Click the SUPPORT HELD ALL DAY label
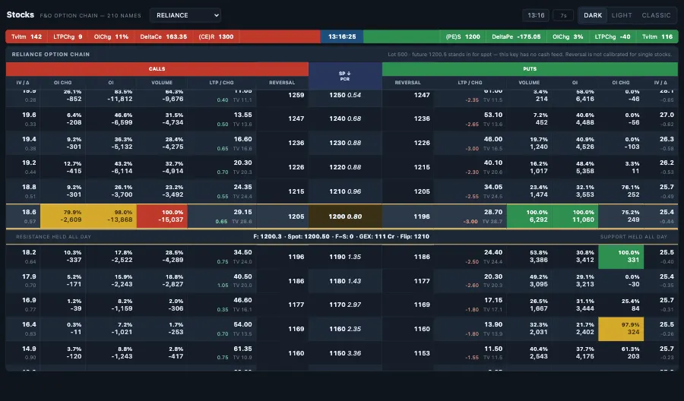This screenshot has width=684, height=401. click(633, 237)
